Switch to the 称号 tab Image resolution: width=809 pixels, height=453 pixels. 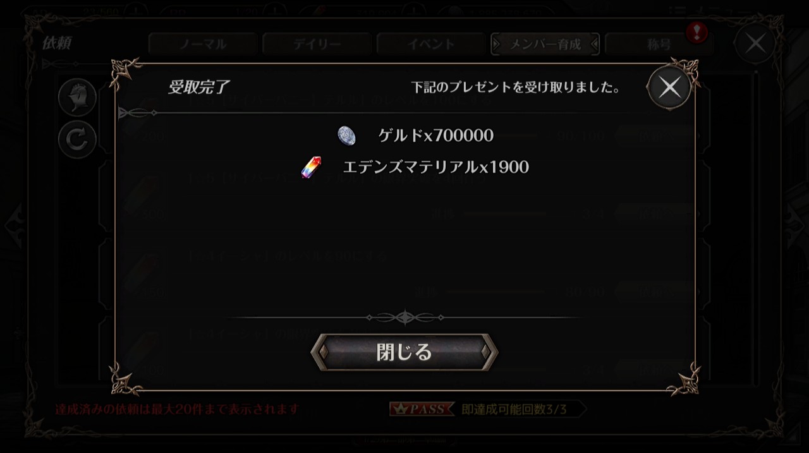659,44
